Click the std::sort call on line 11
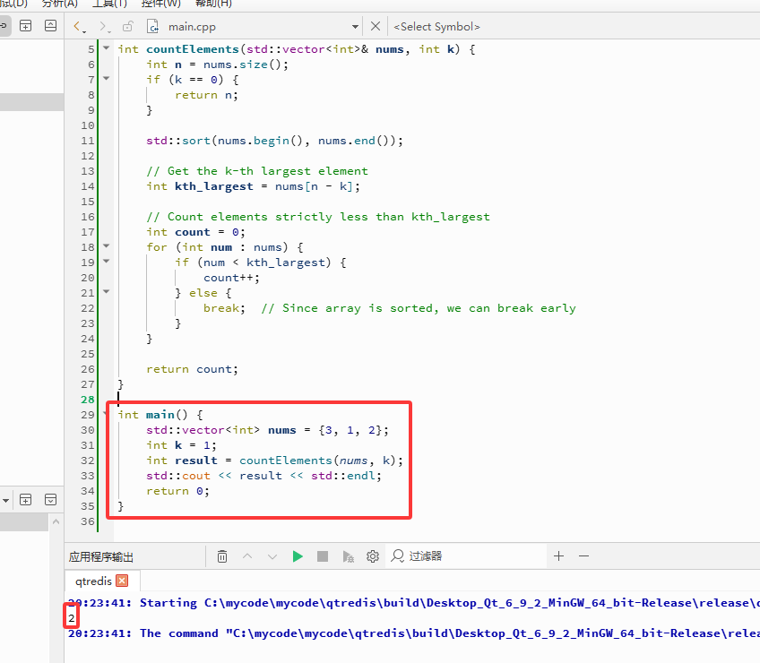The height and width of the screenshot is (663, 760). coord(274,141)
